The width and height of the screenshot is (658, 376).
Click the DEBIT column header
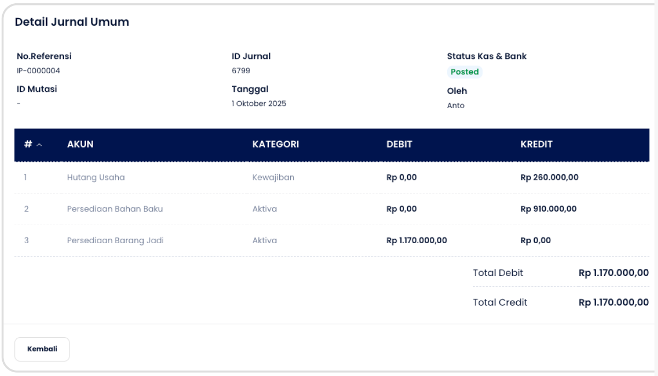click(x=399, y=144)
